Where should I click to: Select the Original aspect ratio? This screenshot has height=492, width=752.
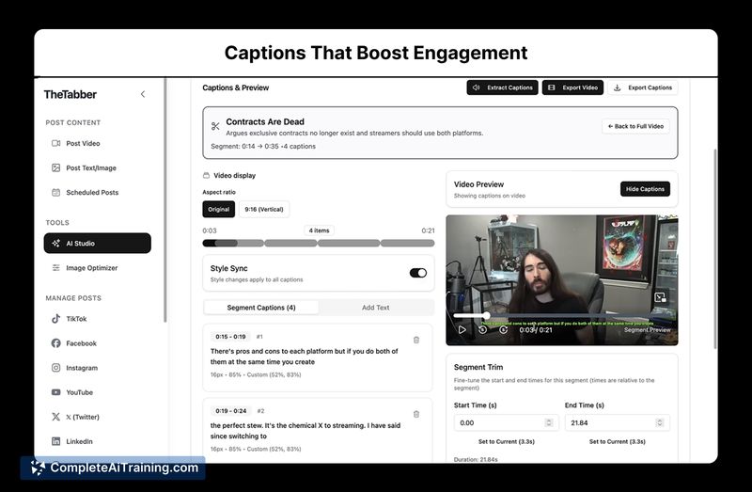tap(218, 209)
